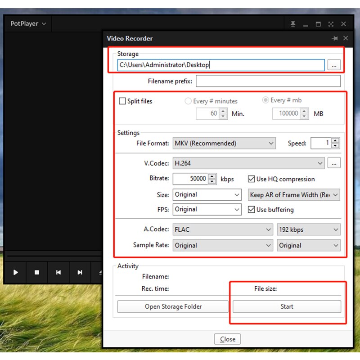Viewport: 360px width, 360px height.
Task: Pin the PotPlayer window on top
Action: click(x=293, y=24)
